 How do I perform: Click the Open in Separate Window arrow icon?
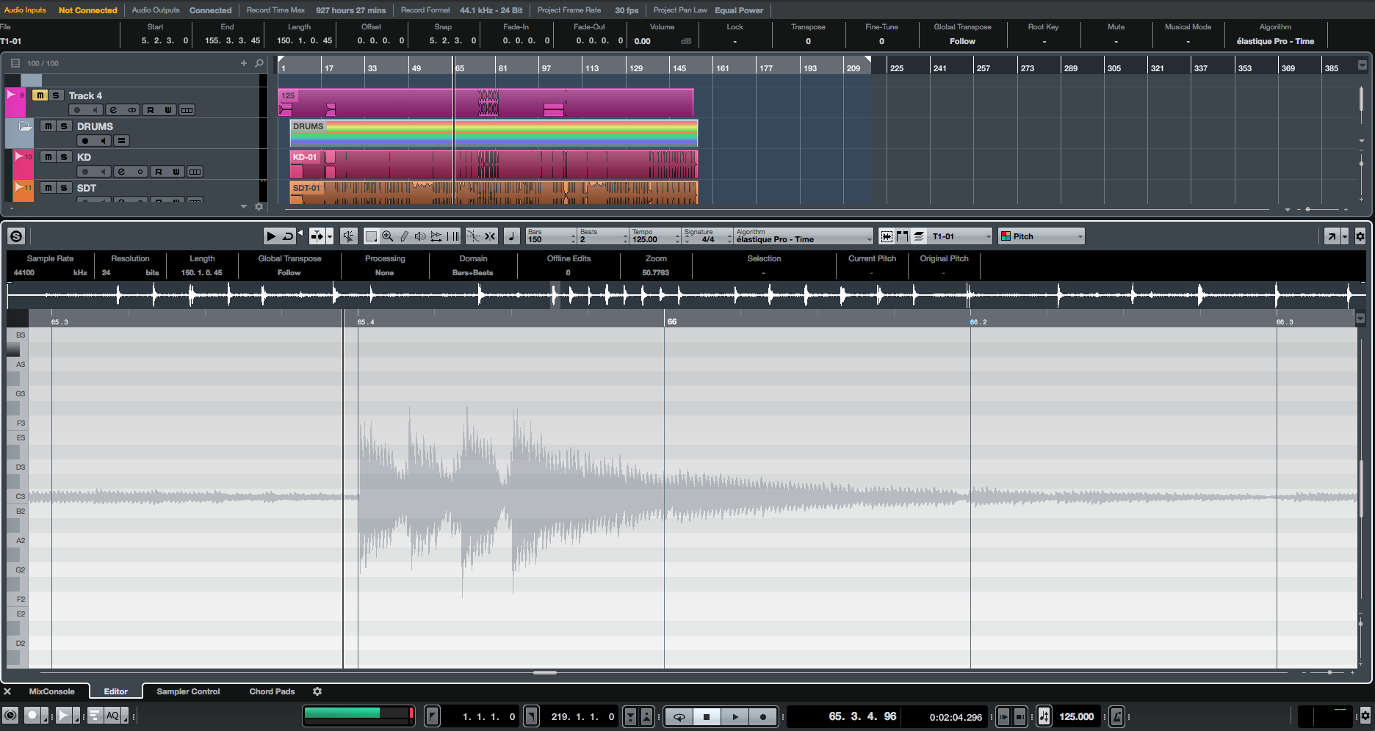1332,236
